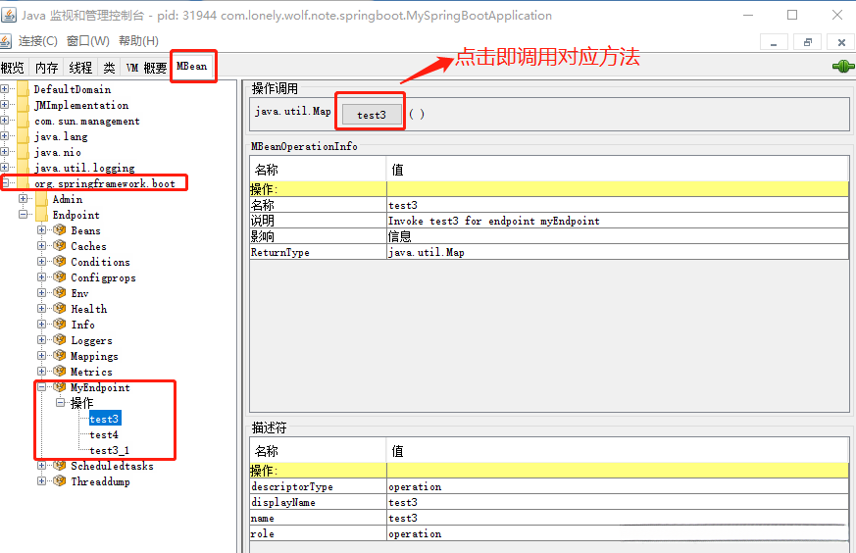This screenshot has height=553, width=856.
Task: Collapse the MyEndpoint node
Action: point(41,387)
